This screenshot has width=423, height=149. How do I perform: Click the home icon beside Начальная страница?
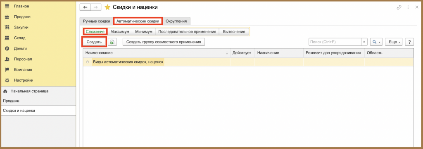click(5, 91)
